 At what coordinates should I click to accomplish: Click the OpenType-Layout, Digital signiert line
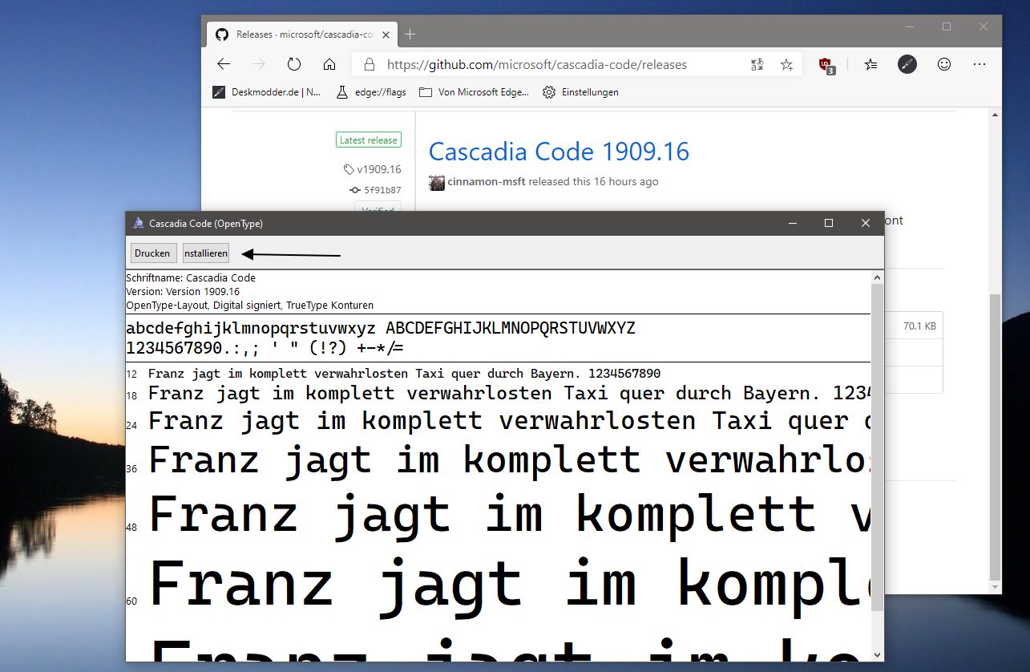coord(249,305)
